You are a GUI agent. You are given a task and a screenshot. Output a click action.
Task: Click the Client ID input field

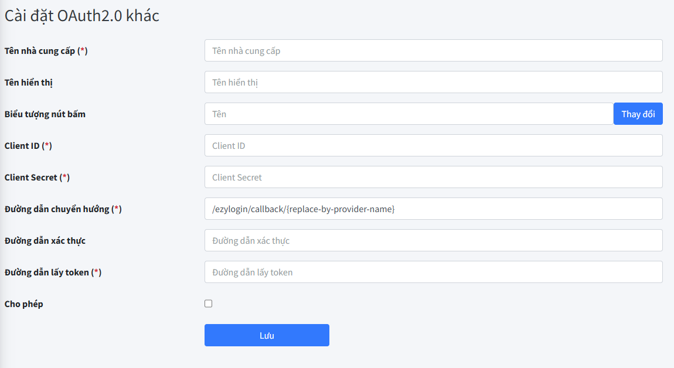[433, 145]
